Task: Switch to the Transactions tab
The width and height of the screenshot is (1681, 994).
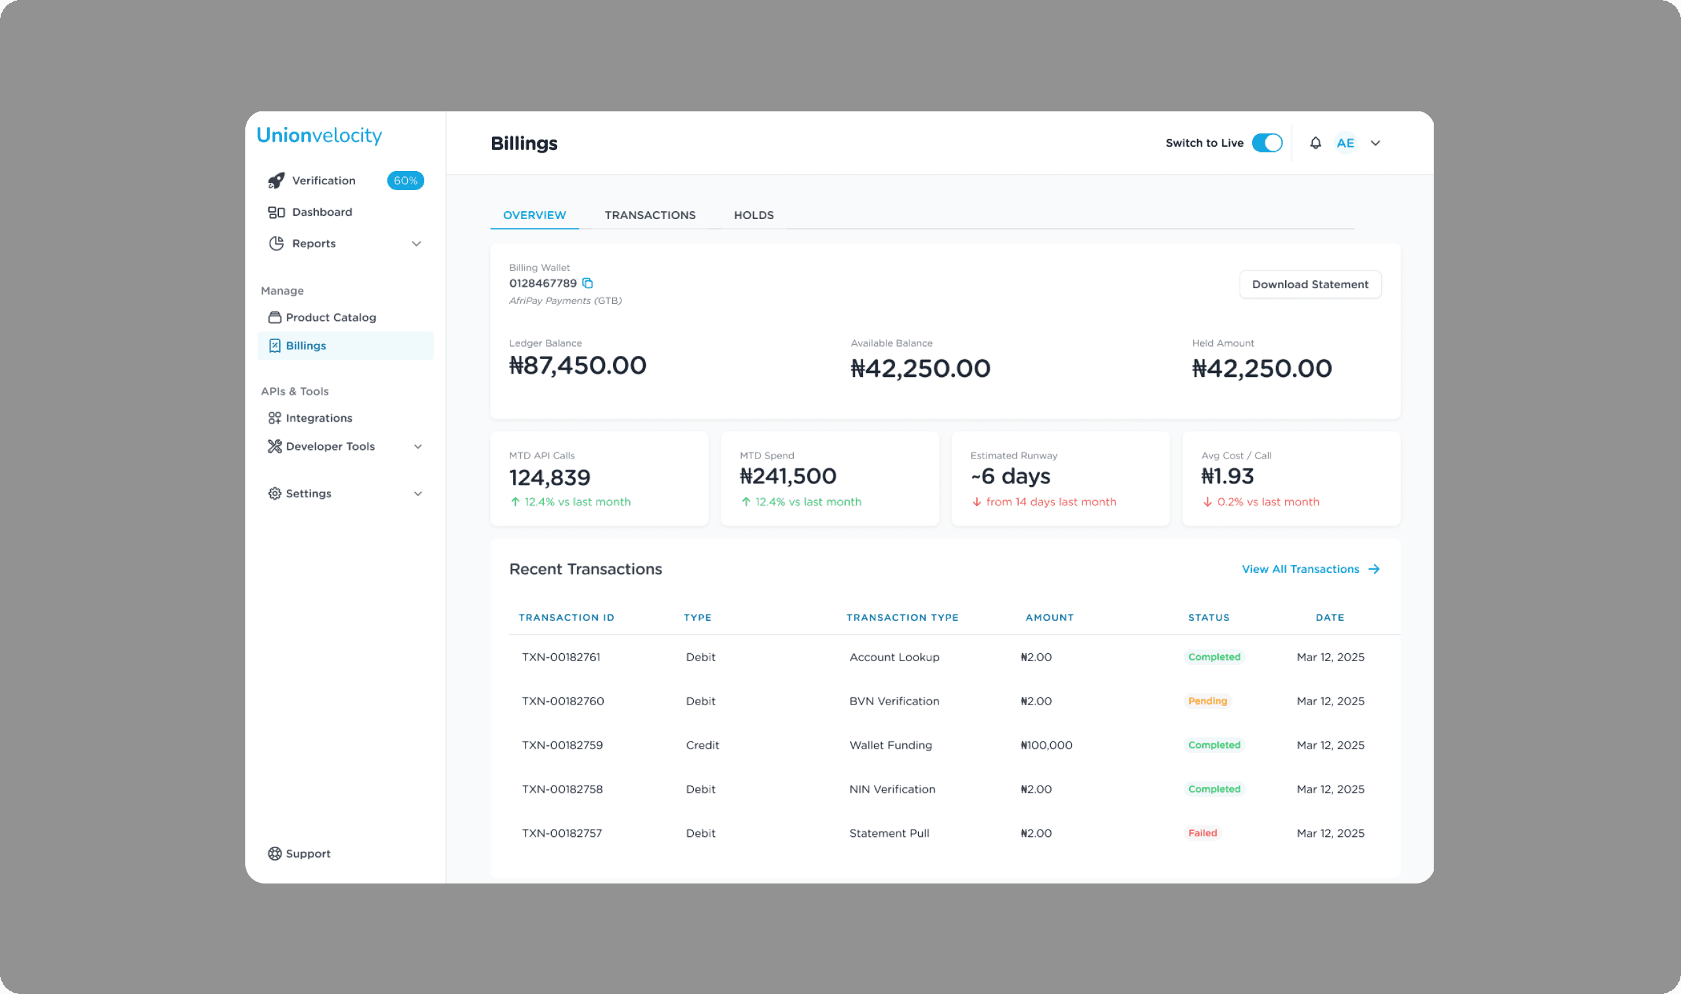Action: (x=650, y=215)
